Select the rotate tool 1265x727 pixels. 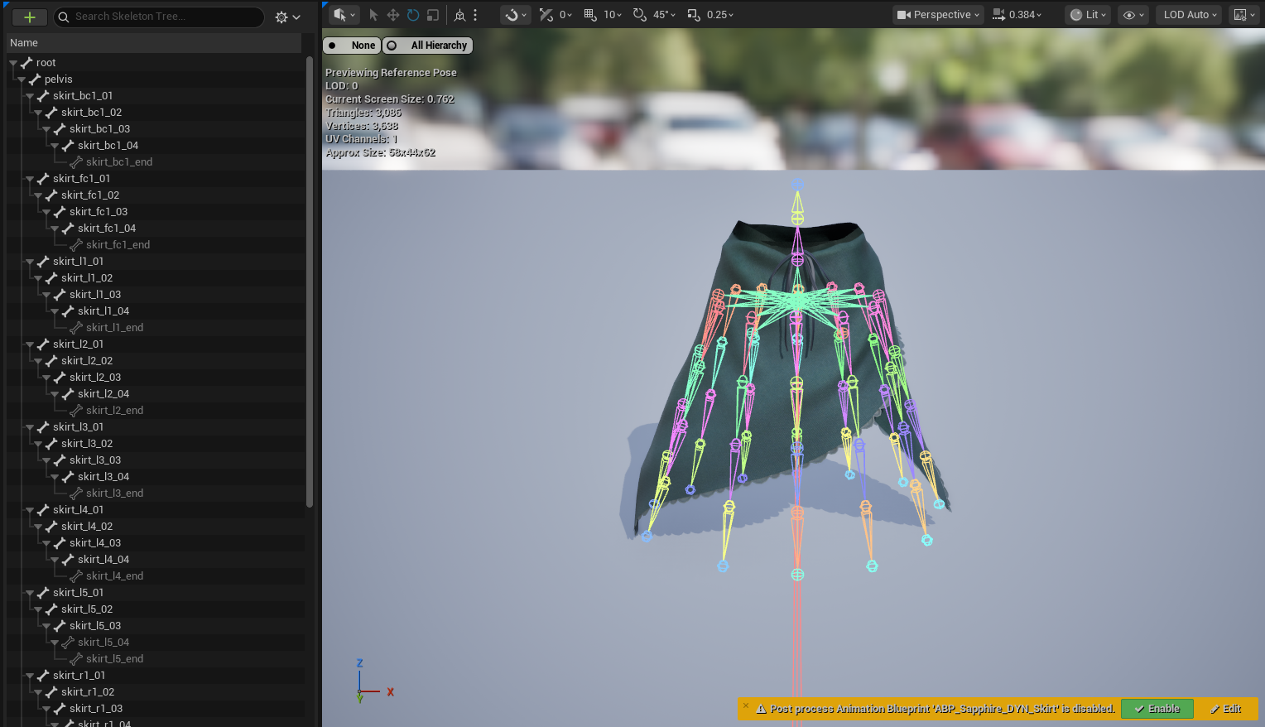(x=413, y=15)
